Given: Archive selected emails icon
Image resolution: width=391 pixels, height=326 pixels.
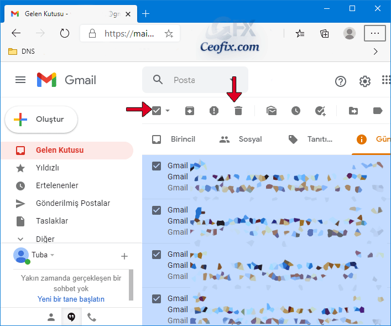Looking at the screenshot, I should [190, 111].
